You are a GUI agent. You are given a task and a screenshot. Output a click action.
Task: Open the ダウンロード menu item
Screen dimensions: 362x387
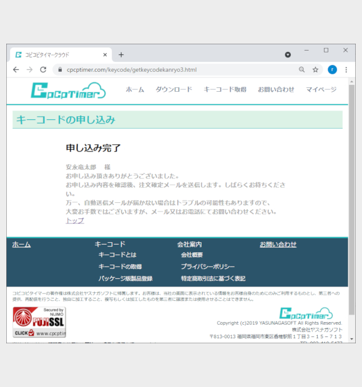click(x=174, y=89)
